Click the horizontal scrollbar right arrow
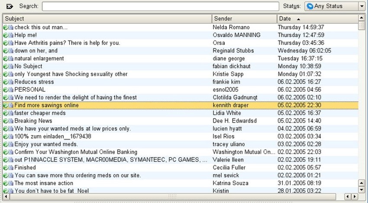Image resolution: width=368 pixels, height=203 pixels. pos(354,197)
